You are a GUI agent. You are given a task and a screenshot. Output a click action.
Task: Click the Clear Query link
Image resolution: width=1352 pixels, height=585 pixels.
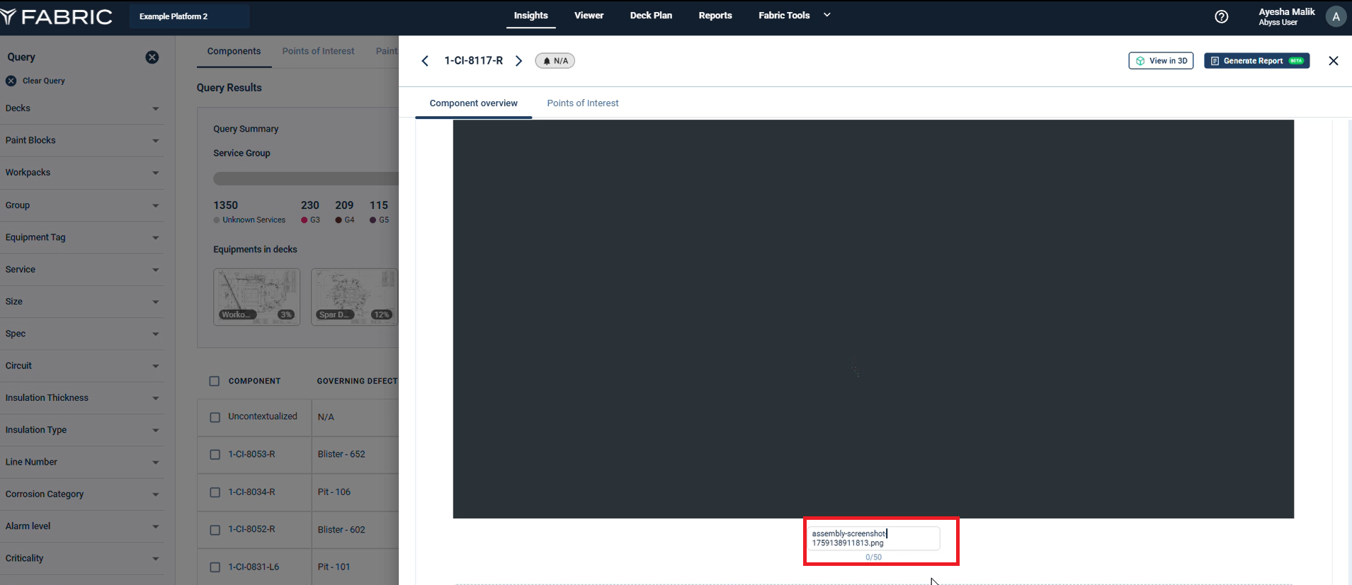[x=43, y=81]
